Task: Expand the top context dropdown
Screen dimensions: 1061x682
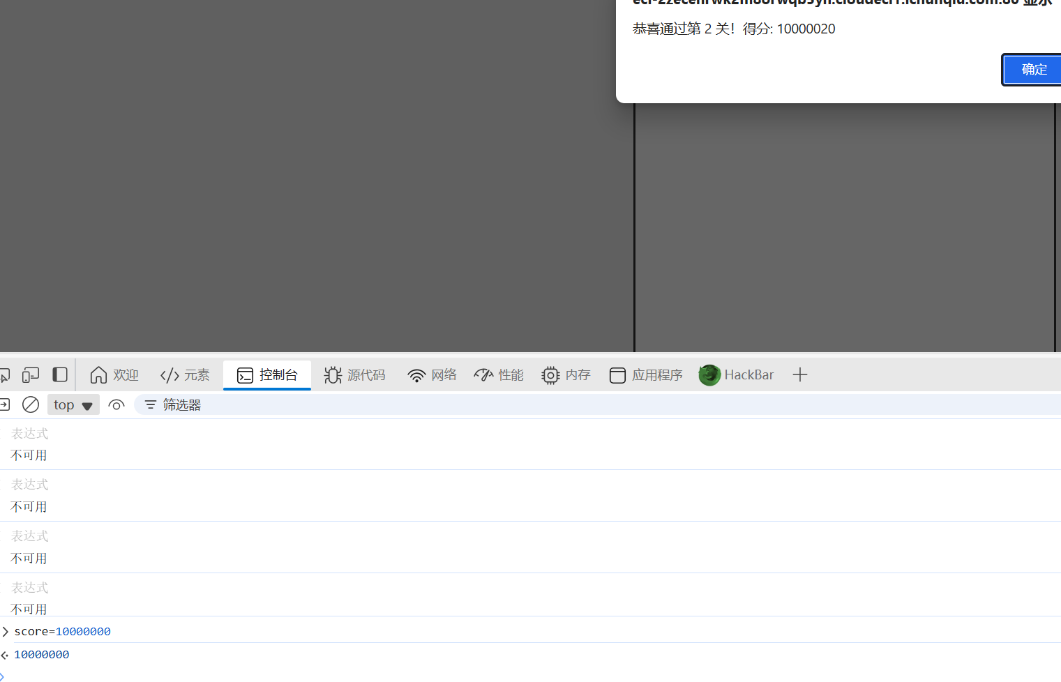Action: (73, 405)
